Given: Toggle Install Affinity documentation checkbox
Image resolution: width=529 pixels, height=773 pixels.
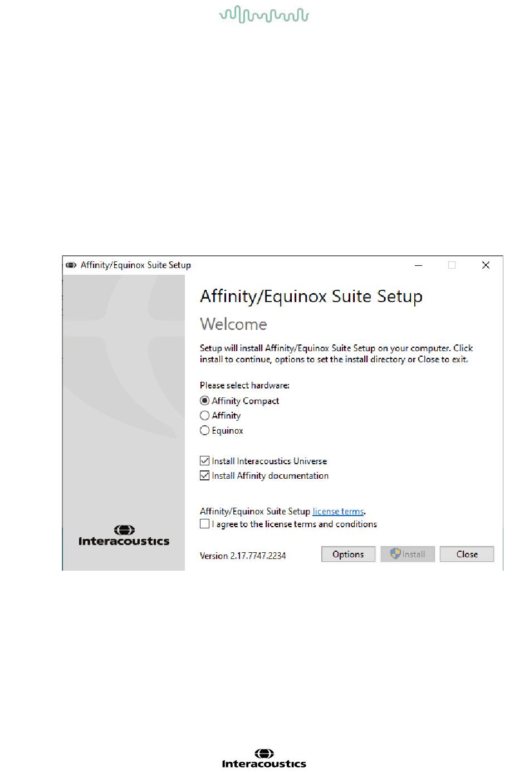Looking at the screenshot, I should coord(204,475).
